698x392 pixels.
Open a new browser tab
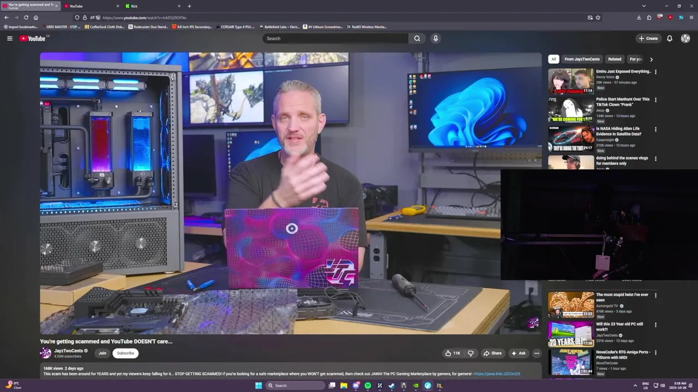pyautogui.click(x=189, y=6)
